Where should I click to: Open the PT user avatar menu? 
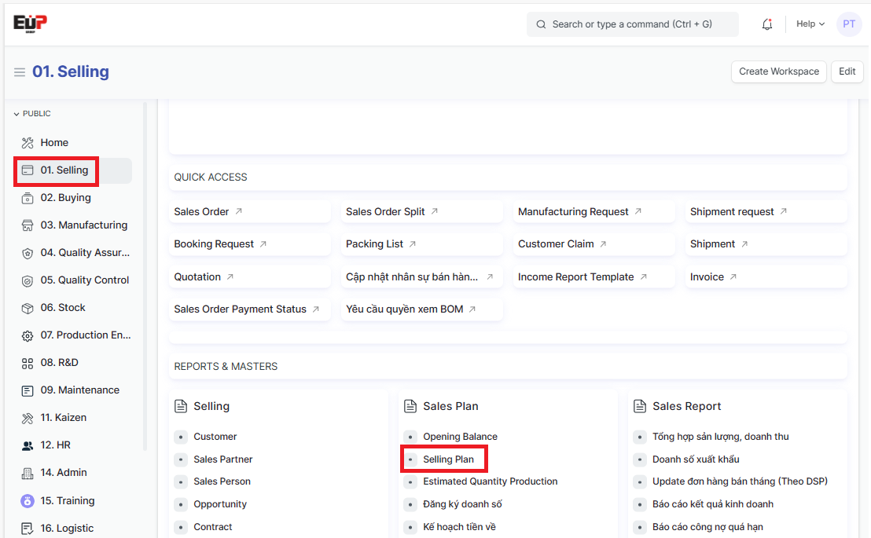coord(849,24)
